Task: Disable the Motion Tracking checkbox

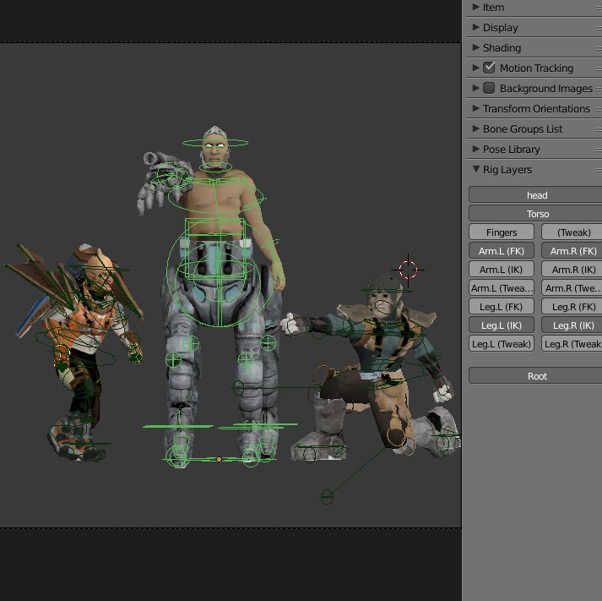Action: (x=489, y=68)
